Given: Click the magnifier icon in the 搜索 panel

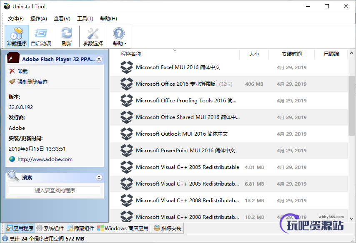Looking at the screenshot, I should [13, 176].
